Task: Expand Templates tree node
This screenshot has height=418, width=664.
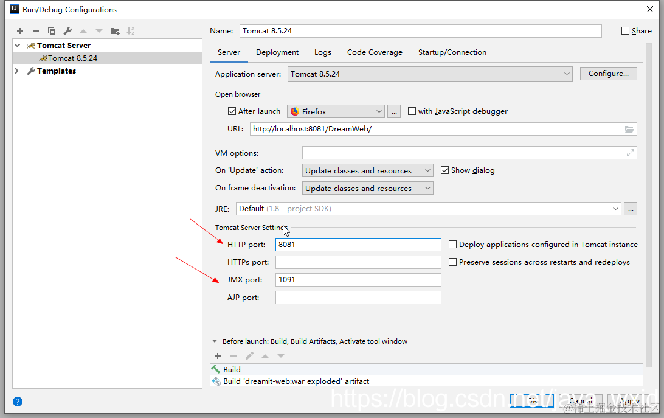Action: pyautogui.click(x=18, y=71)
